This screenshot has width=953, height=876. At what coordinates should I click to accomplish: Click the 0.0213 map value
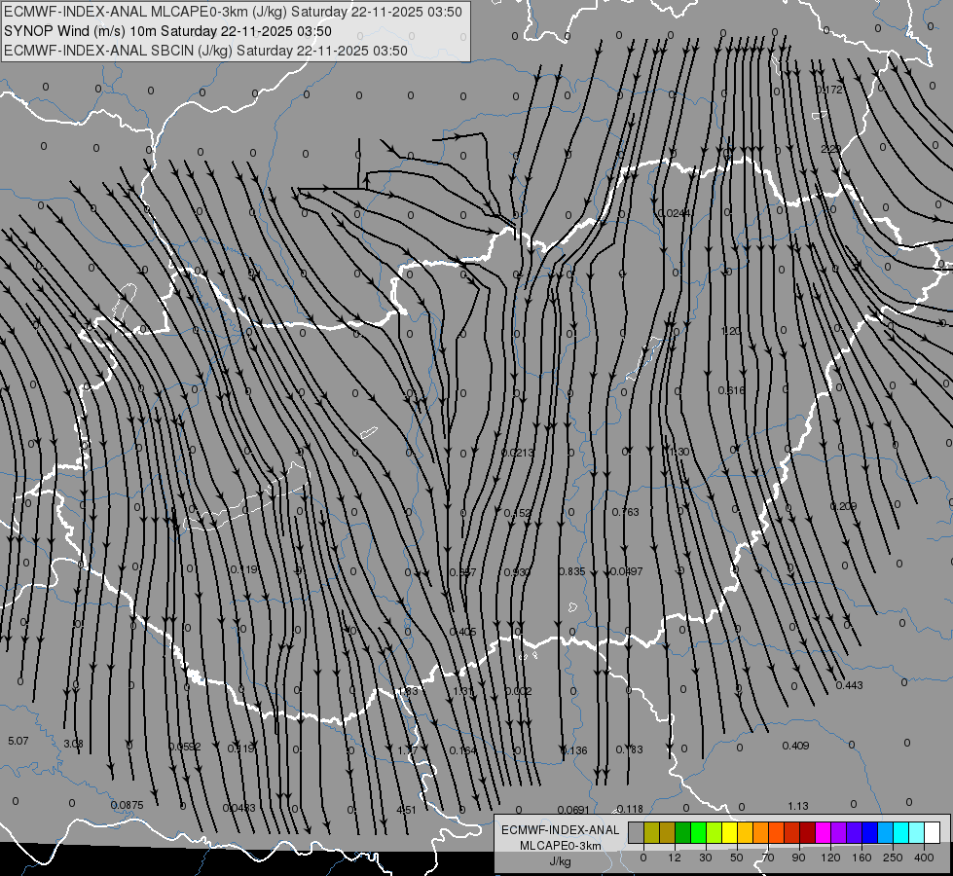click(518, 453)
